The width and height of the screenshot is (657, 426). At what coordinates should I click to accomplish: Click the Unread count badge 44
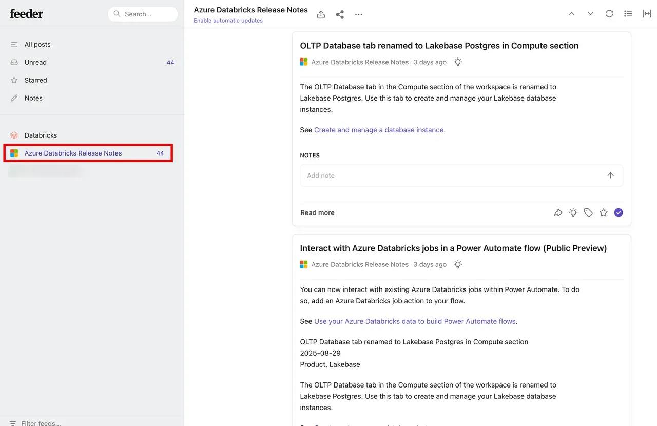(x=170, y=63)
